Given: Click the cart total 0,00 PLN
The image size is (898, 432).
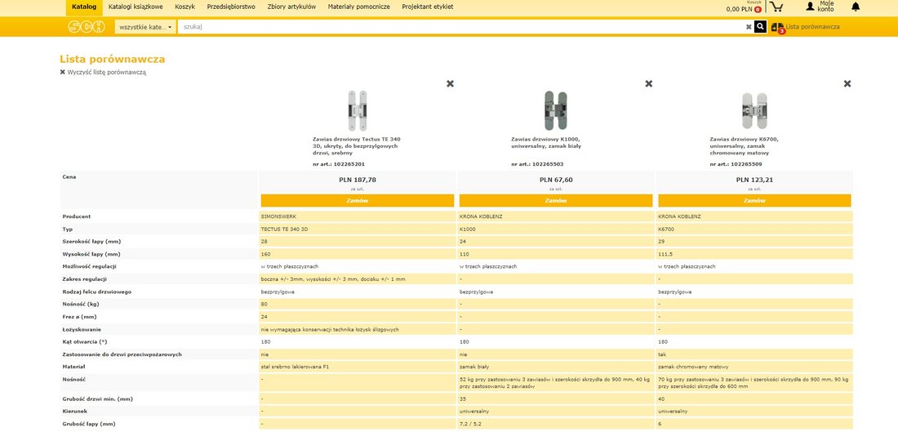Looking at the screenshot, I should coord(739,9).
